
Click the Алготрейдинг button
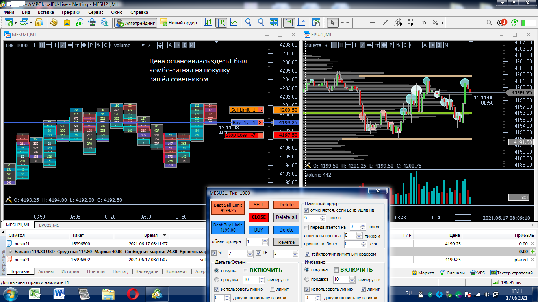[136, 23]
